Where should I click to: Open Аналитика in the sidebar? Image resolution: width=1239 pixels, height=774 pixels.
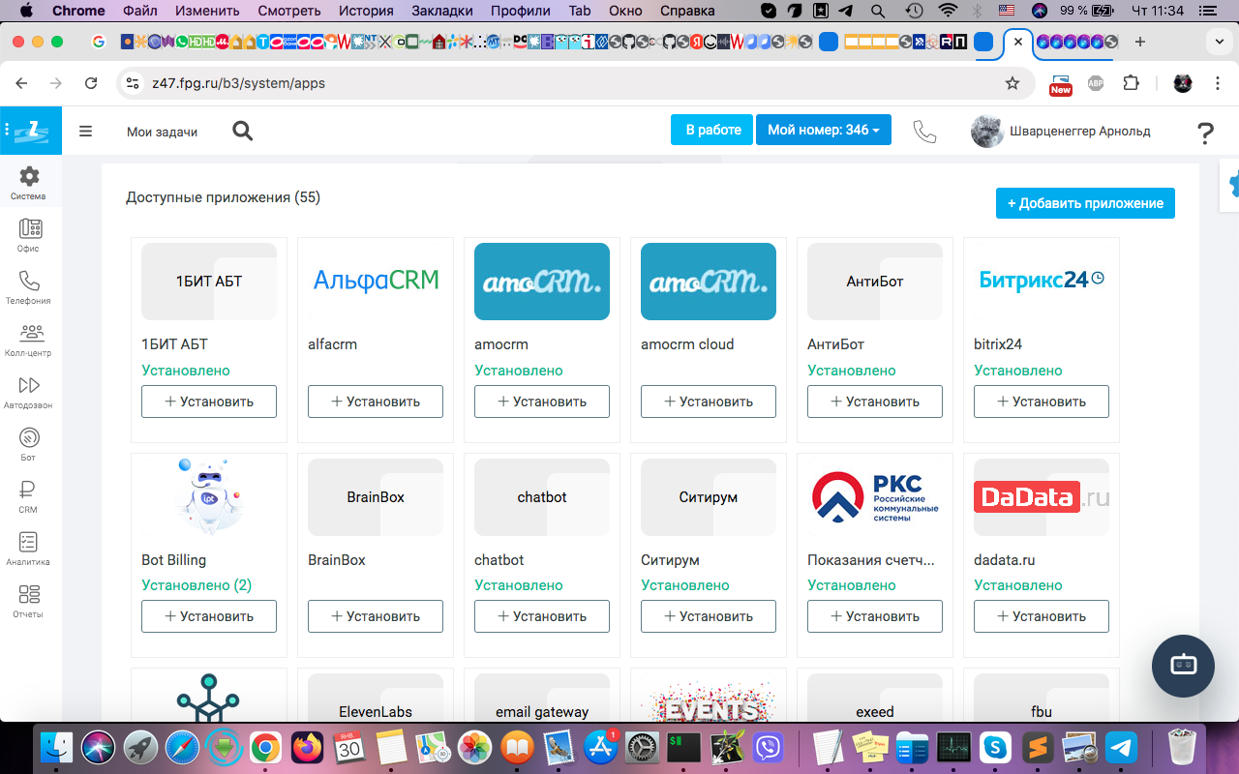click(x=29, y=548)
